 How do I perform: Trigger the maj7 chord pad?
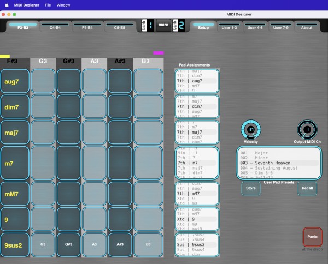pyautogui.click(x=15, y=133)
